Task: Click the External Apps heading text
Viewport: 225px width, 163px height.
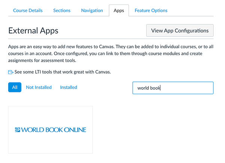Action: 33,31
